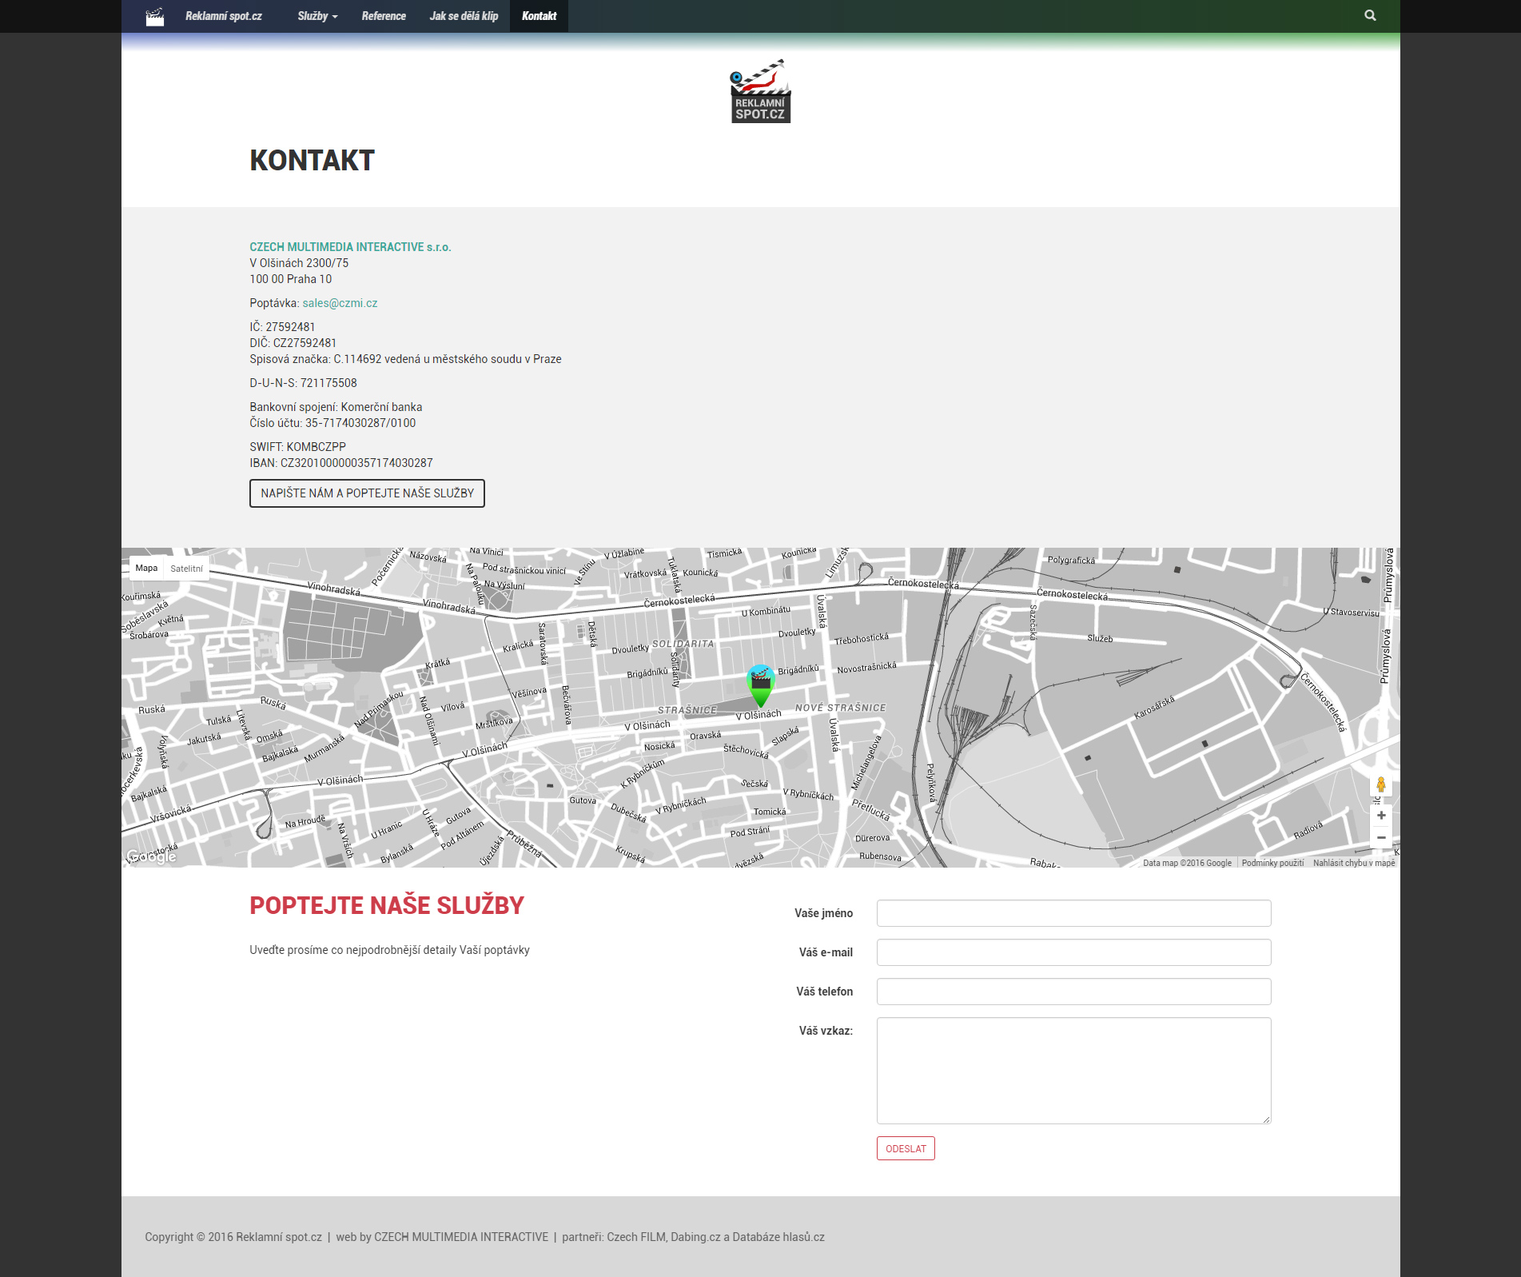
Task: Open the search magnifier icon
Action: coord(1370,15)
